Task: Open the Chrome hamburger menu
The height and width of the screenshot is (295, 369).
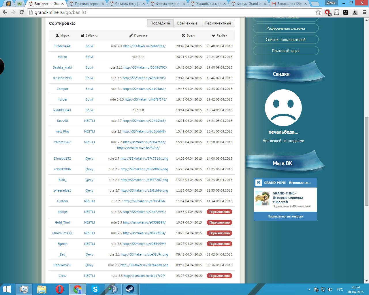Action: (364, 12)
